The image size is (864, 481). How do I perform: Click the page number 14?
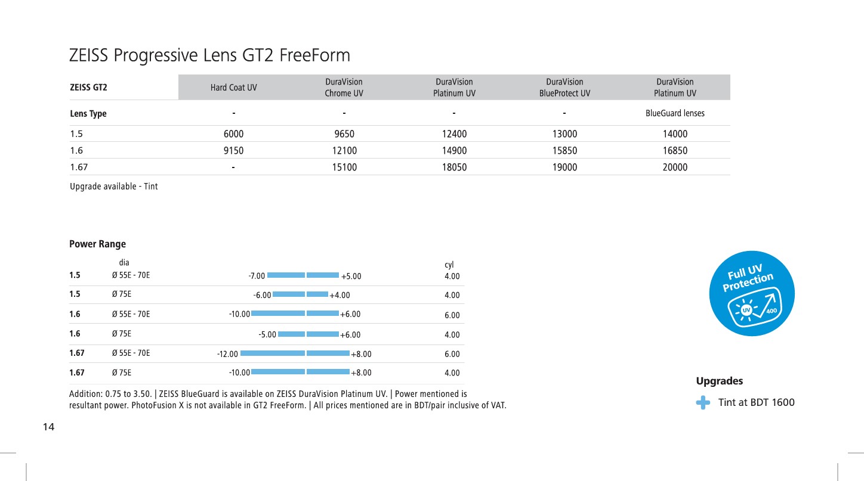tap(48, 427)
